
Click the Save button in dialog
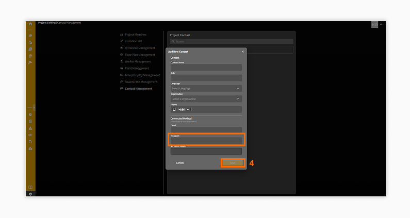click(x=232, y=163)
